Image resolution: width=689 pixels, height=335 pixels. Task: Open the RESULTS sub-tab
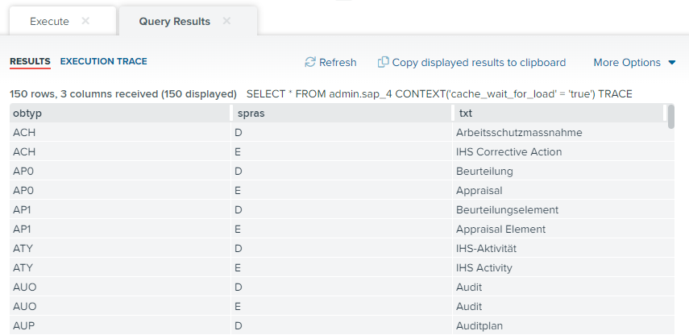tap(30, 61)
